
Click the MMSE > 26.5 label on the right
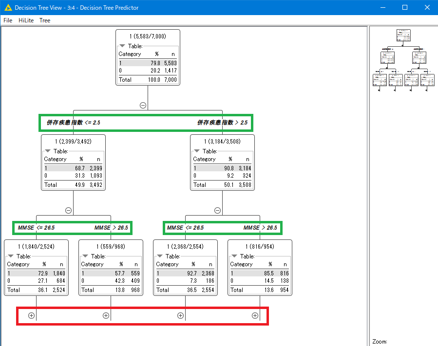[x=260, y=228]
